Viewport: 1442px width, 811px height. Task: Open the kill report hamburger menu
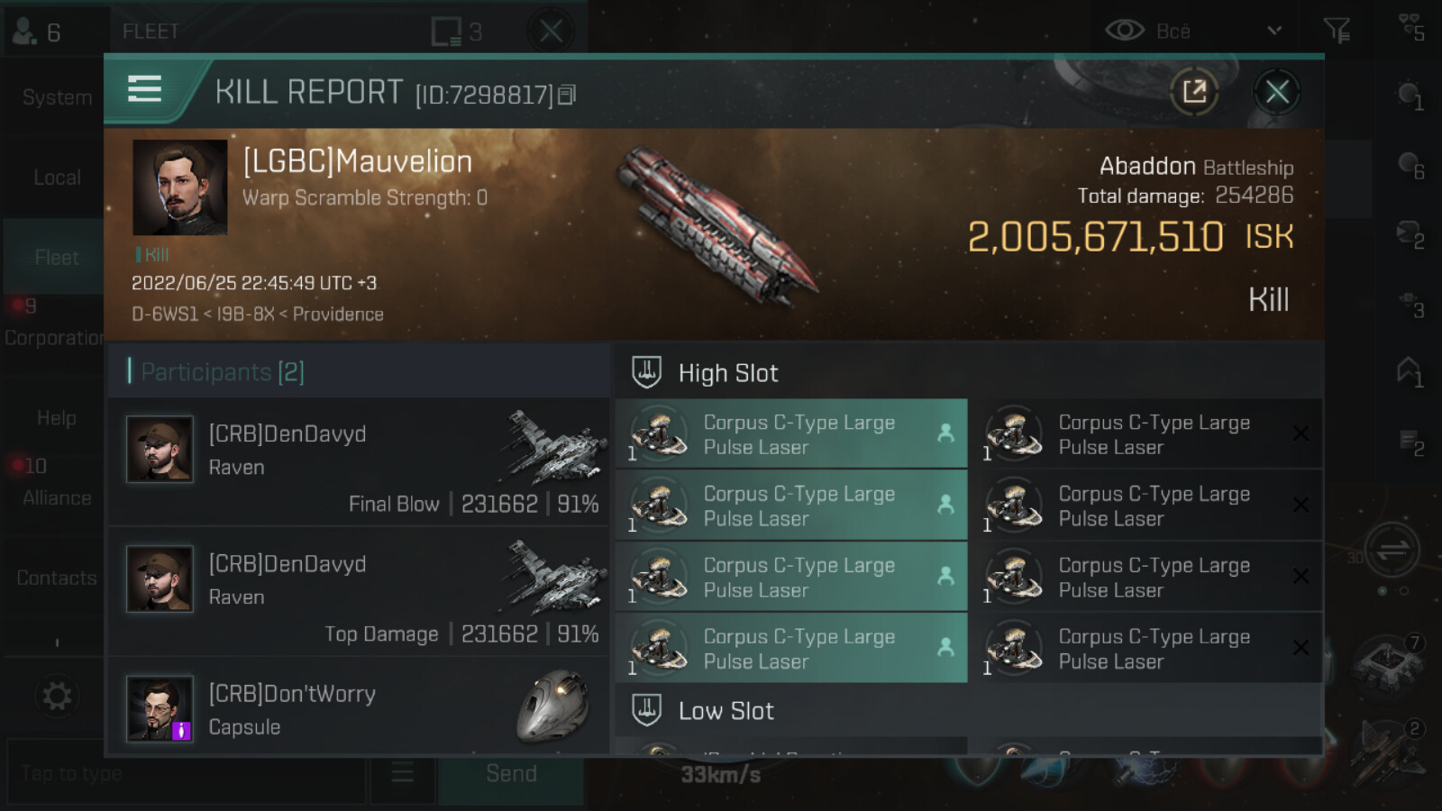[x=144, y=89]
